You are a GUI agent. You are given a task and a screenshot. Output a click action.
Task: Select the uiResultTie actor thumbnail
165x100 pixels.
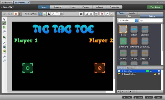click(145, 53)
